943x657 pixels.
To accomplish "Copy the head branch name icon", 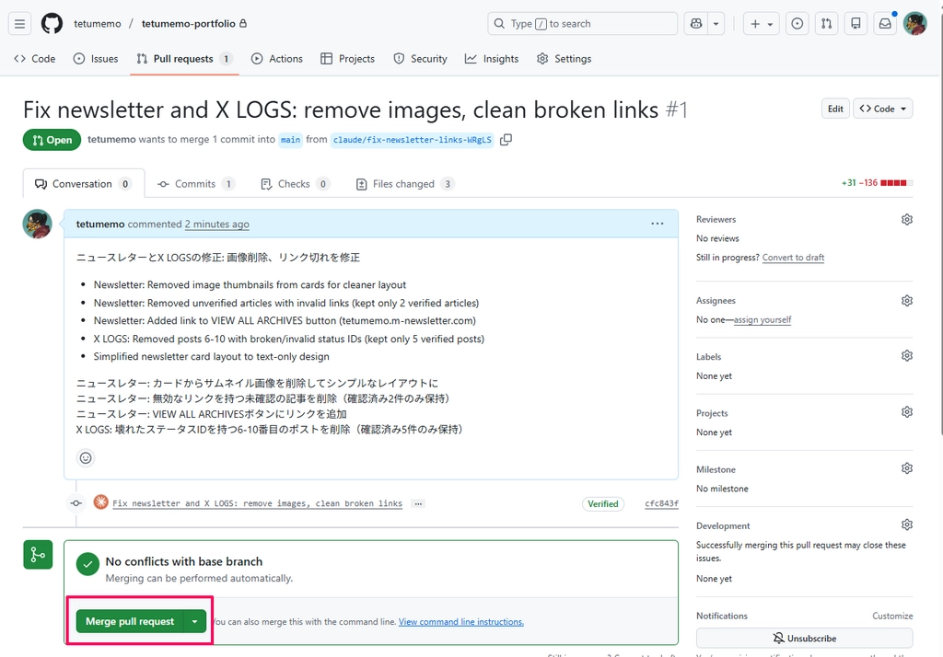I will 506,140.
